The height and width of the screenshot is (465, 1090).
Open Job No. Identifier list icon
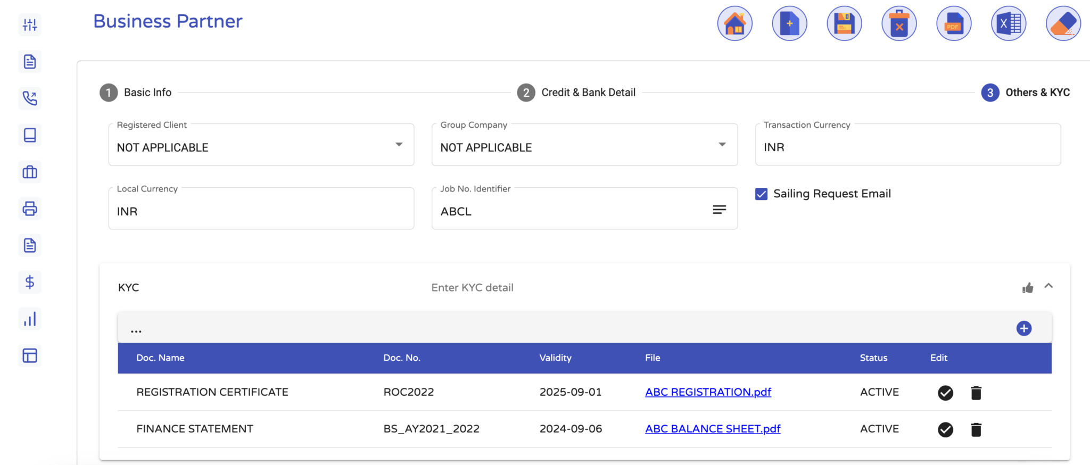coord(720,210)
